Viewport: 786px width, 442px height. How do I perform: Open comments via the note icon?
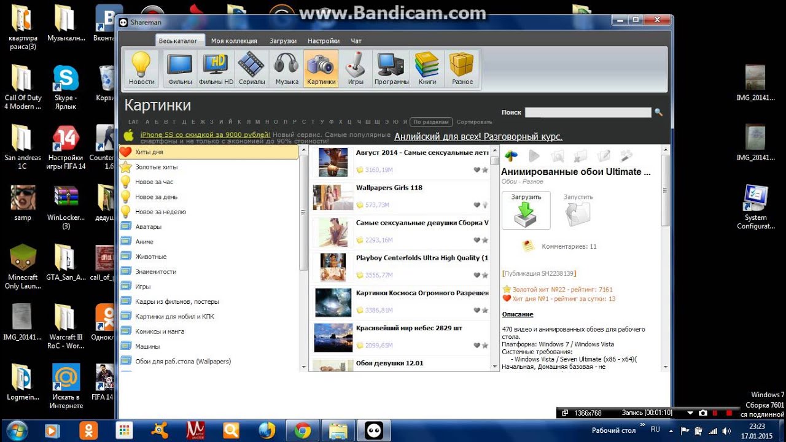[528, 246]
